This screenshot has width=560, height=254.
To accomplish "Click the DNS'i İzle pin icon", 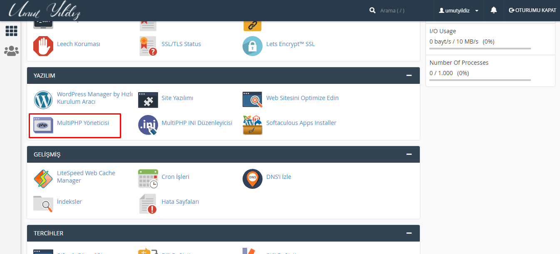I will click(253, 179).
